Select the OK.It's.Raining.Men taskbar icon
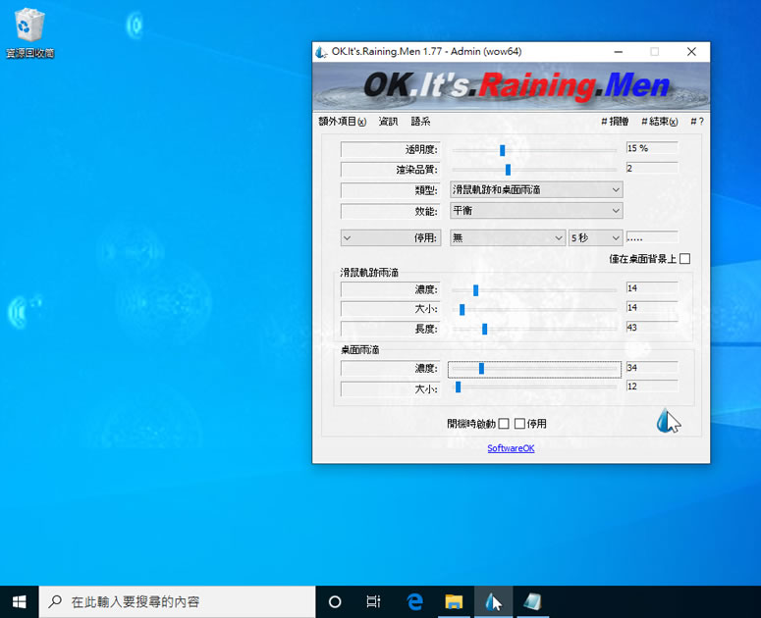 tap(493, 602)
